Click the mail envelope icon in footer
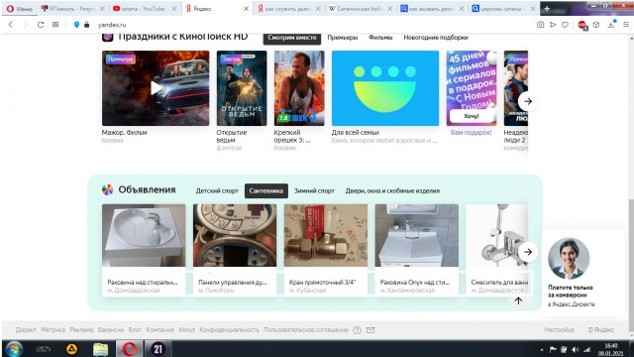 tap(370, 330)
